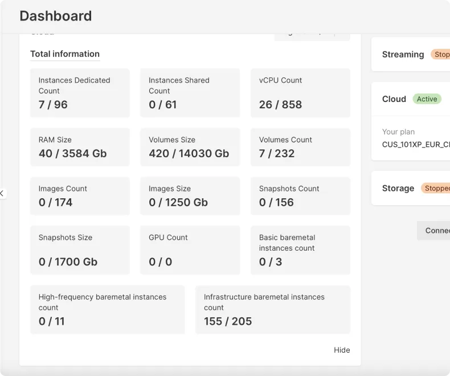
Task: Click the Dashboard page title
Action: (x=56, y=16)
